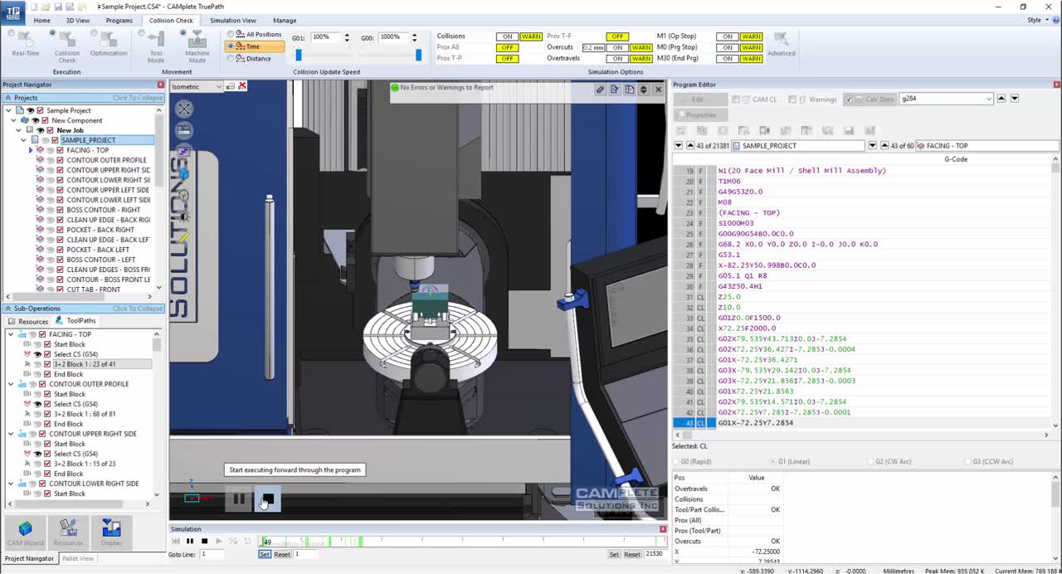This screenshot has height=574, width=1062.
Task: Select the All Positions radio button
Action: pos(231,35)
